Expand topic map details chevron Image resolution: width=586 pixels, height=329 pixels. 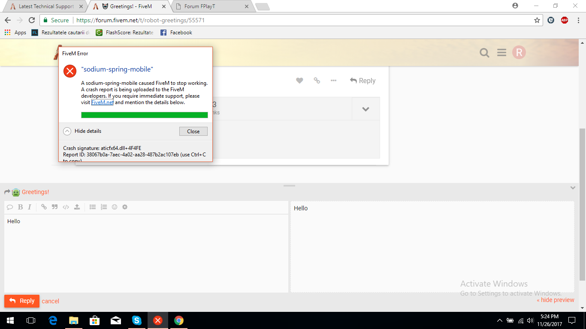[x=365, y=109]
